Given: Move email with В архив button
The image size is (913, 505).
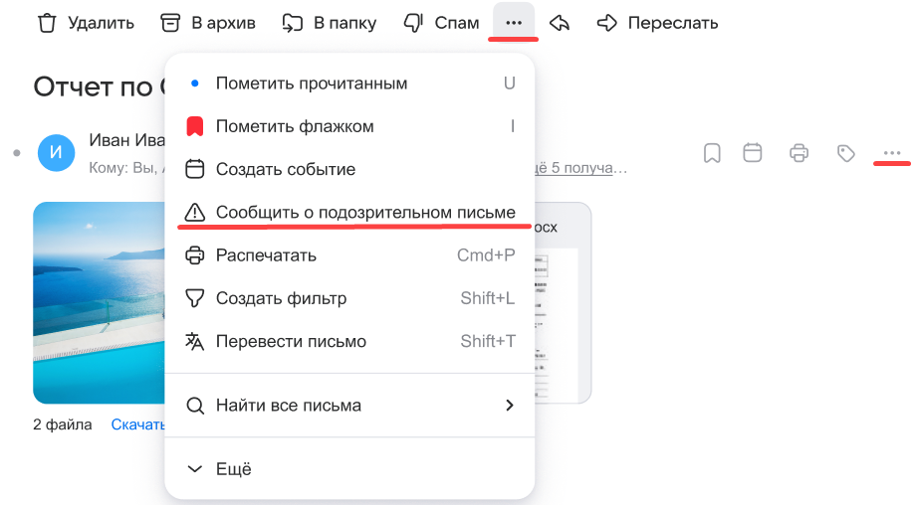Looking at the screenshot, I should click(207, 22).
